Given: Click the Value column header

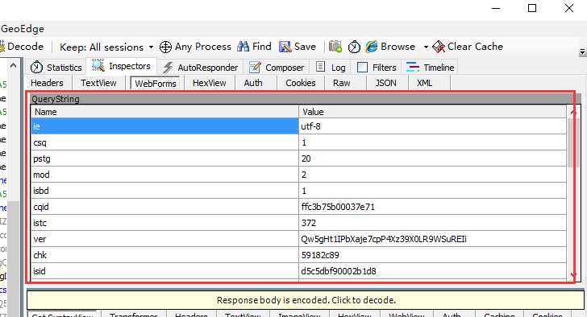Looking at the screenshot, I should pyautogui.click(x=433, y=112).
